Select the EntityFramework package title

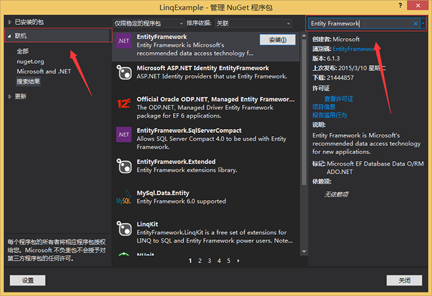(x=162, y=37)
